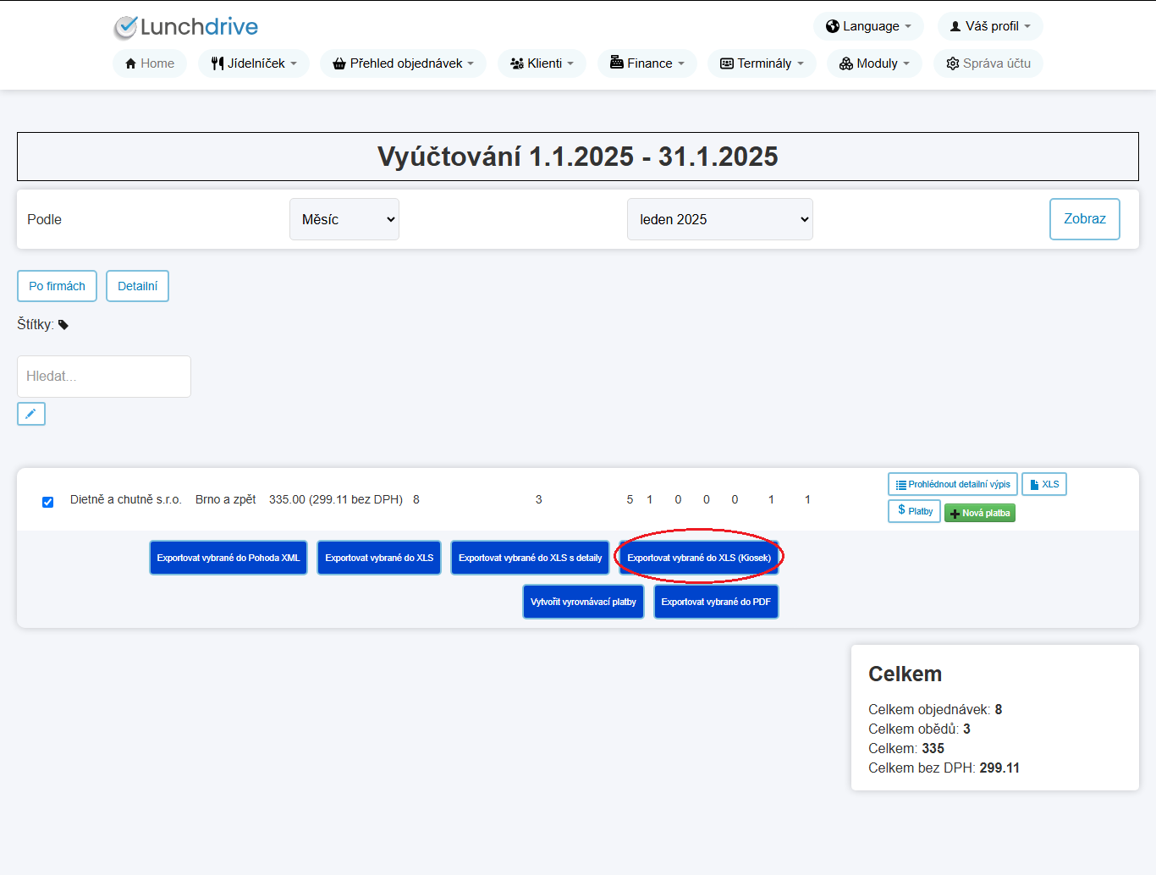The width and height of the screenshot is (1156, 875).
Task: Click the company name Dietně a chutně s.r.o.
Action: (126, 499)
